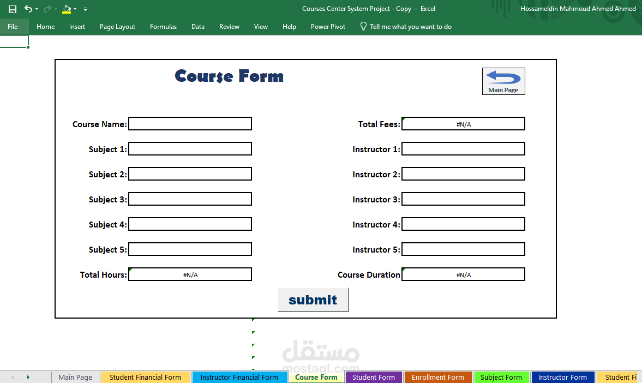This screenshot has width=642, height=383.
Task: Open the Undo history dropdown arrow
Action: (x=37, y=9)
